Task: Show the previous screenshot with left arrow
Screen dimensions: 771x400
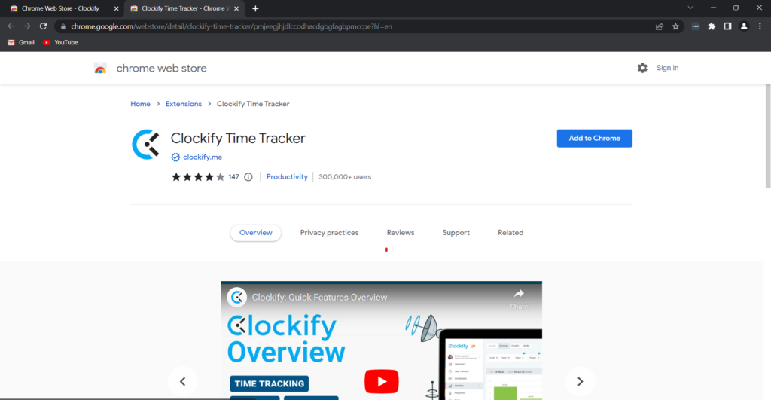Action: (x=182, y=381)
